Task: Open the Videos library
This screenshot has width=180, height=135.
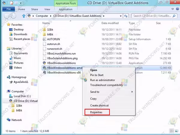Action: 18,67
